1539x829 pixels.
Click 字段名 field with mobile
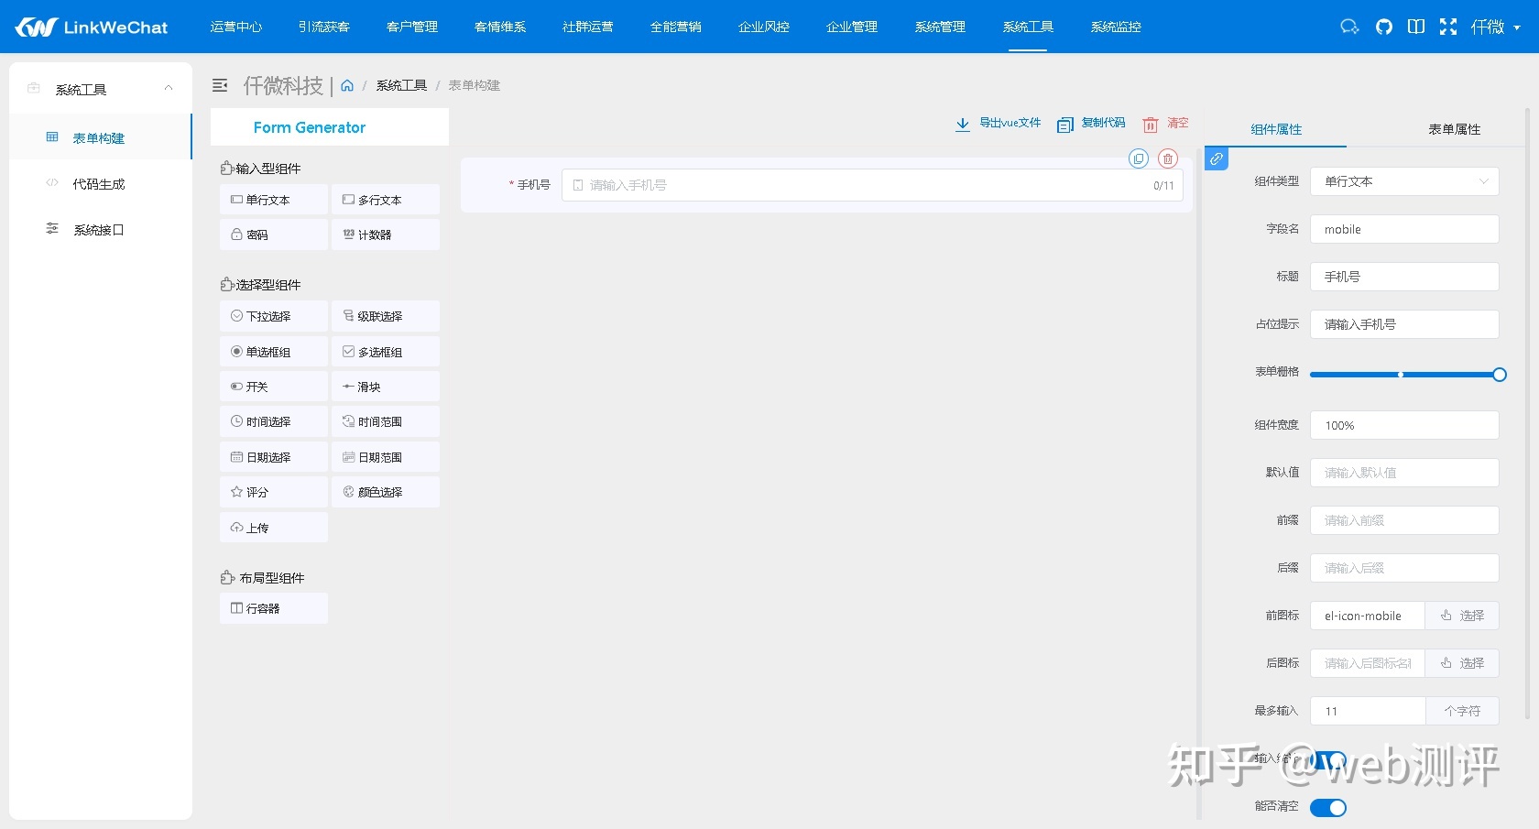click(x=1404, y=229)
